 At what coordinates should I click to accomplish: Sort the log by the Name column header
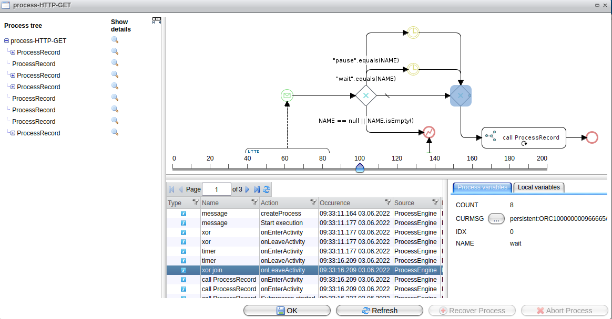[210, 203]
